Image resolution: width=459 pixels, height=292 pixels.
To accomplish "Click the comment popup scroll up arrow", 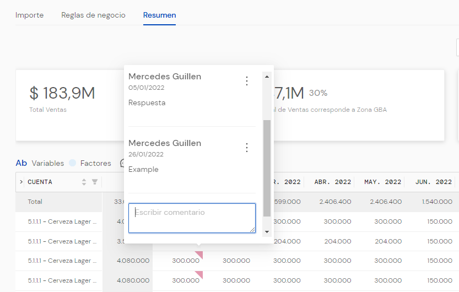I will pyautogui.click(x=267, y=77).
